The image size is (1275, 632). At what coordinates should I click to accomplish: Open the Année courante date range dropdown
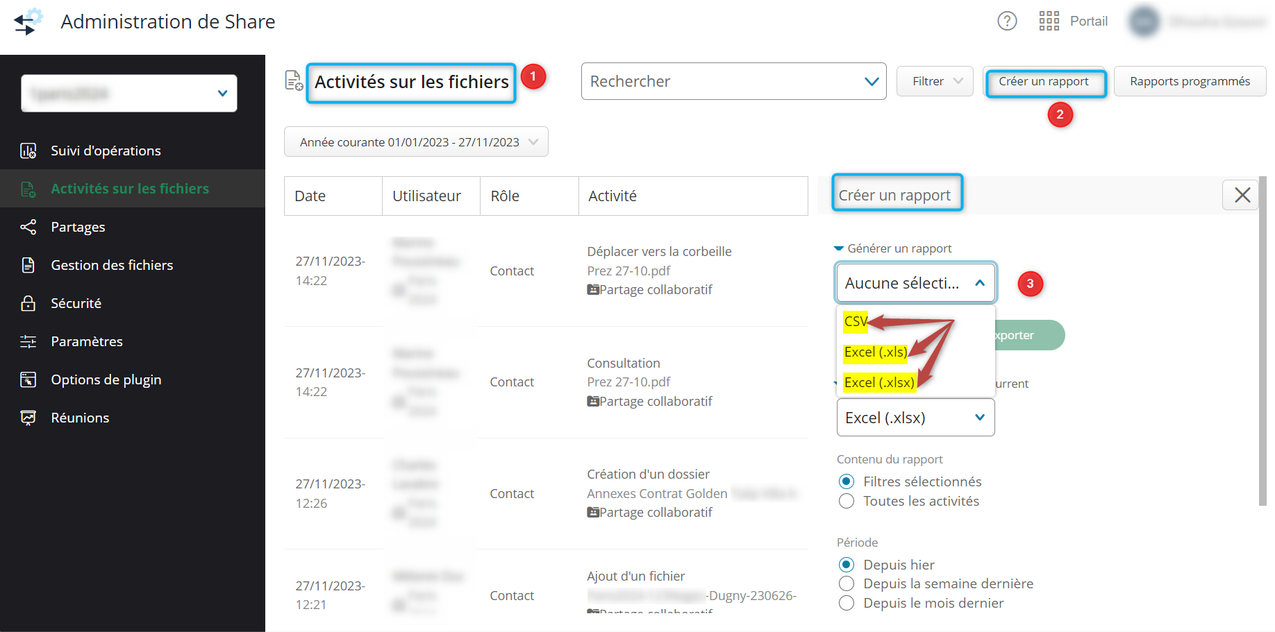pyautogui.click(x=416, y=142)
